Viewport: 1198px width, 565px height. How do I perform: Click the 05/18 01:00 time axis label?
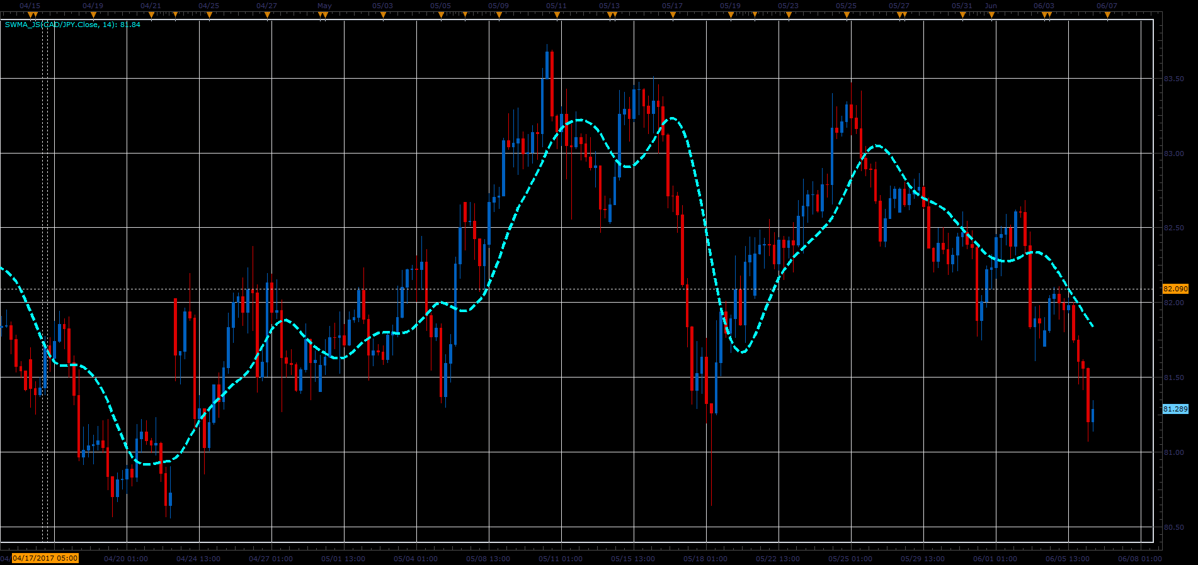705,559
